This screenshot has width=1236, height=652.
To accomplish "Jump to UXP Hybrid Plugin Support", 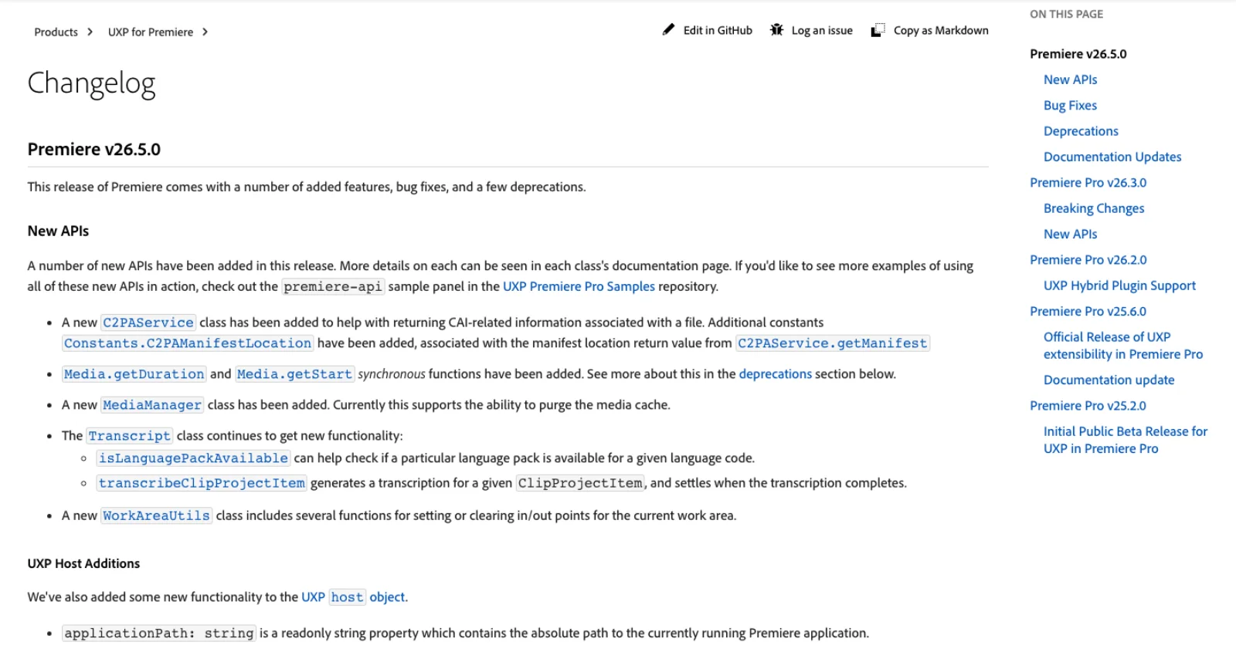I will point(1119,285).
